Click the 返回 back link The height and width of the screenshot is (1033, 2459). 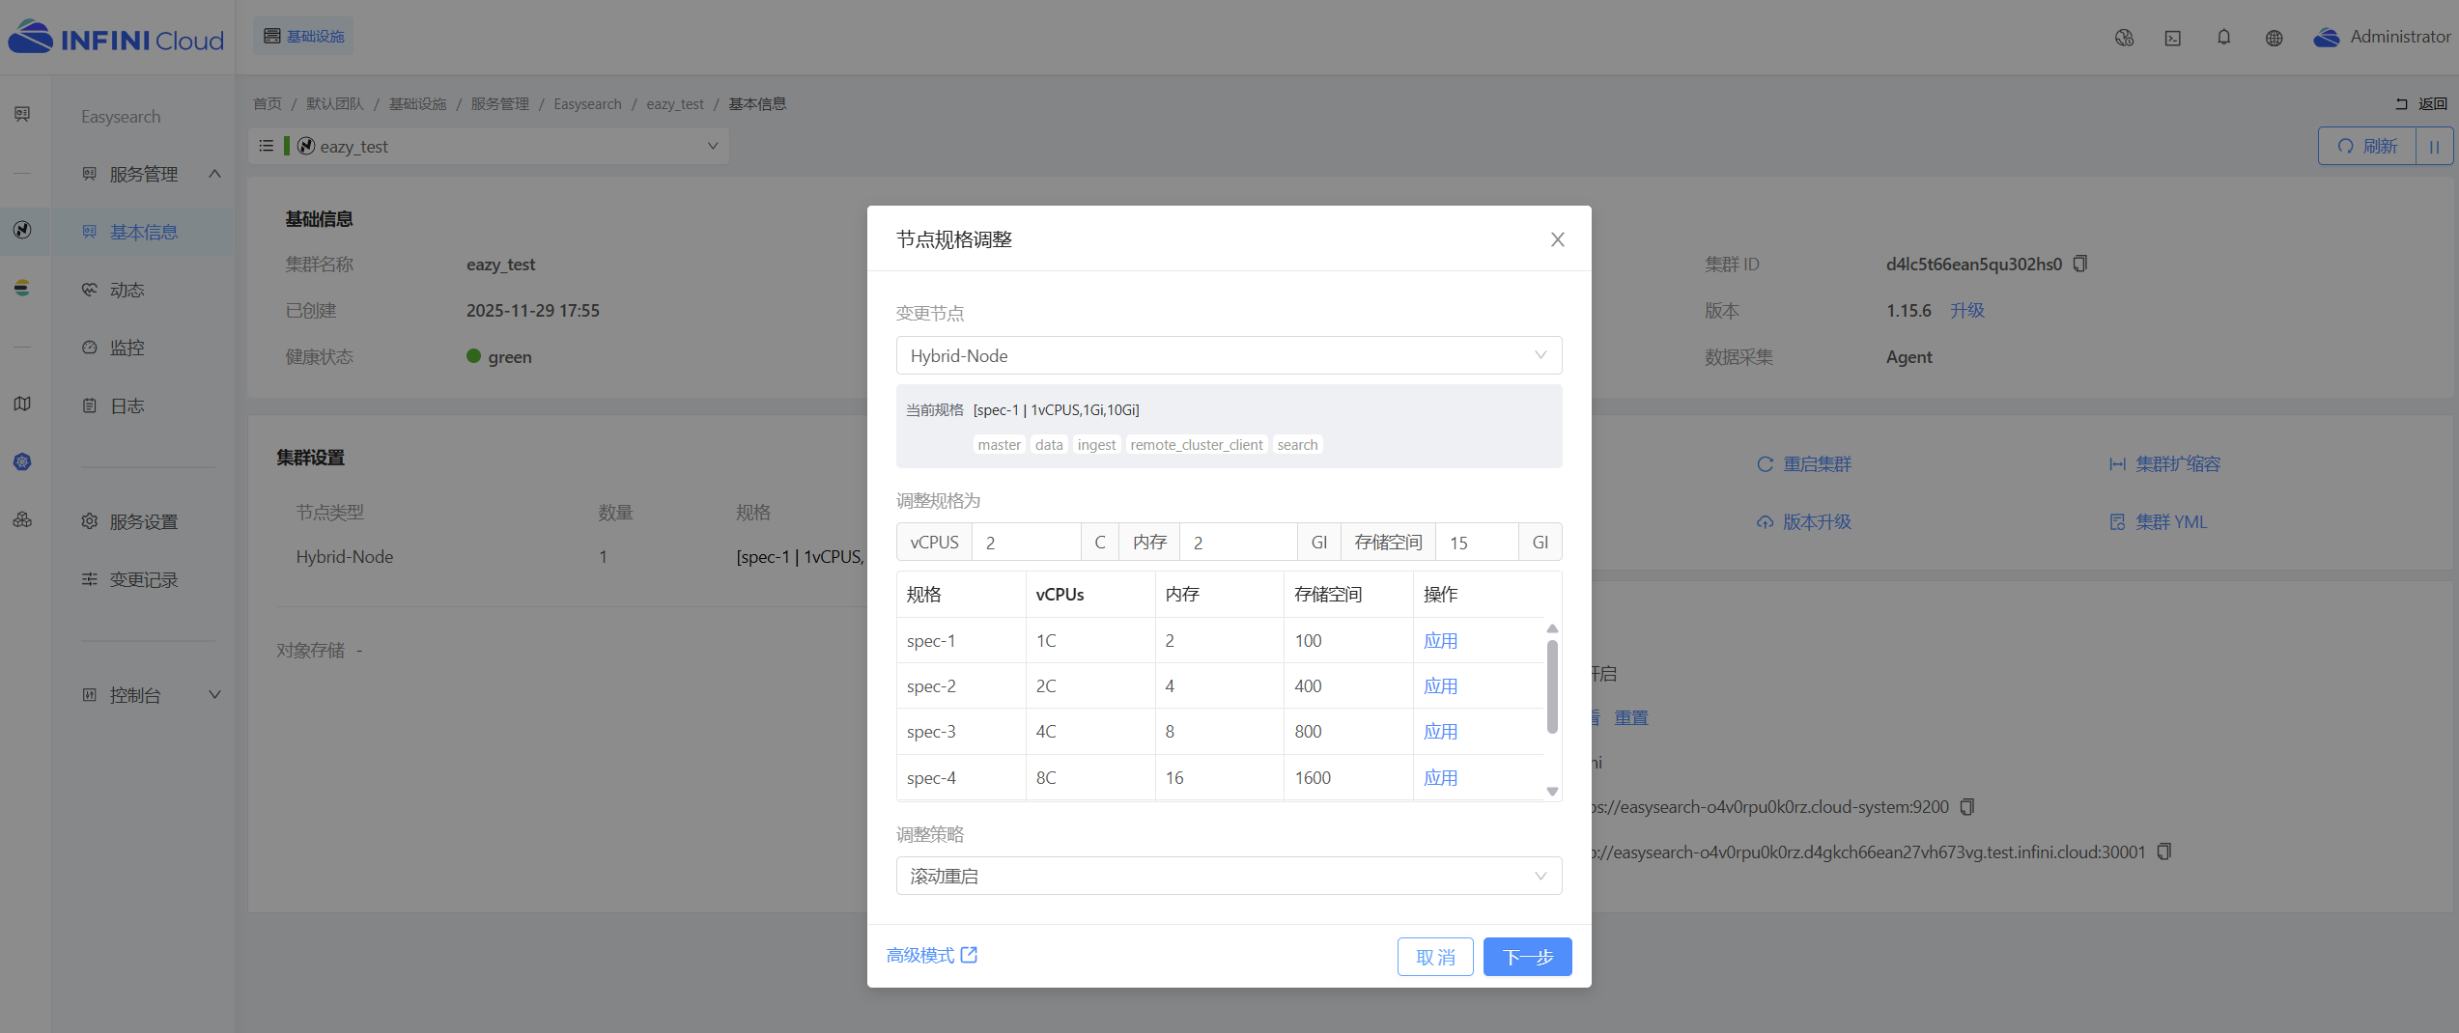pos(2421,103)
